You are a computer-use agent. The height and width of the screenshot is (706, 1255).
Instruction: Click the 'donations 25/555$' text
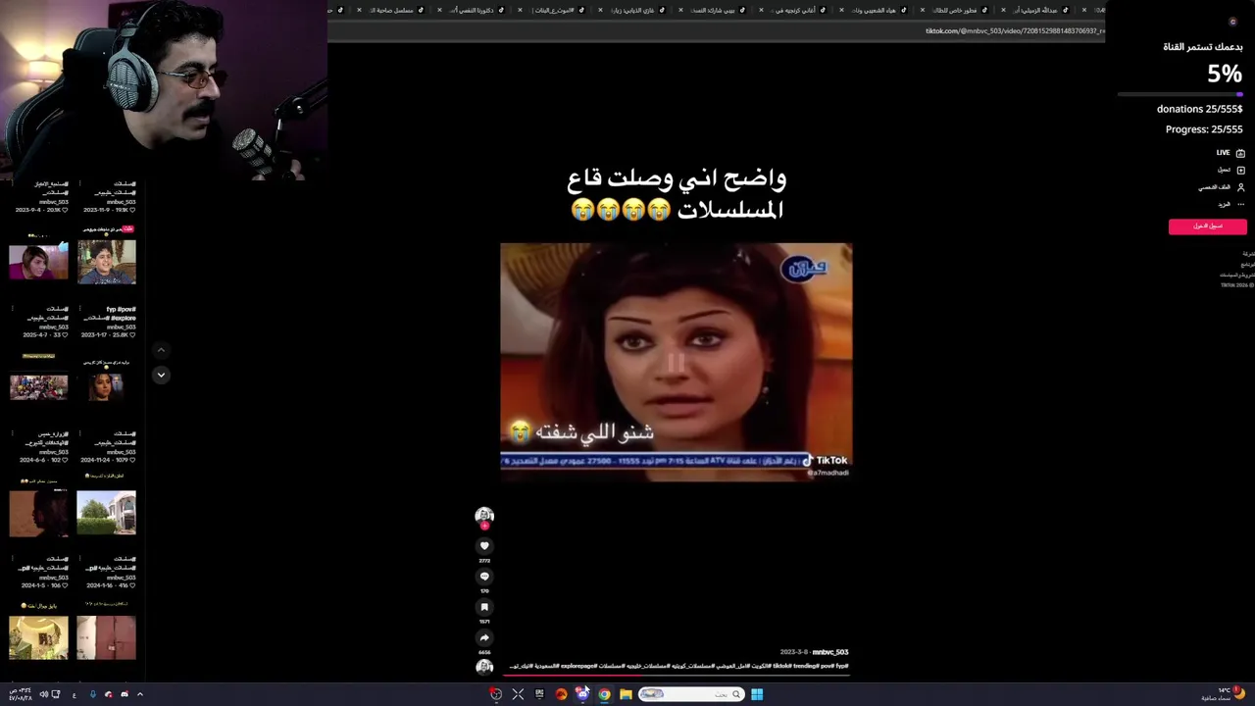(x=1199, y=109)
